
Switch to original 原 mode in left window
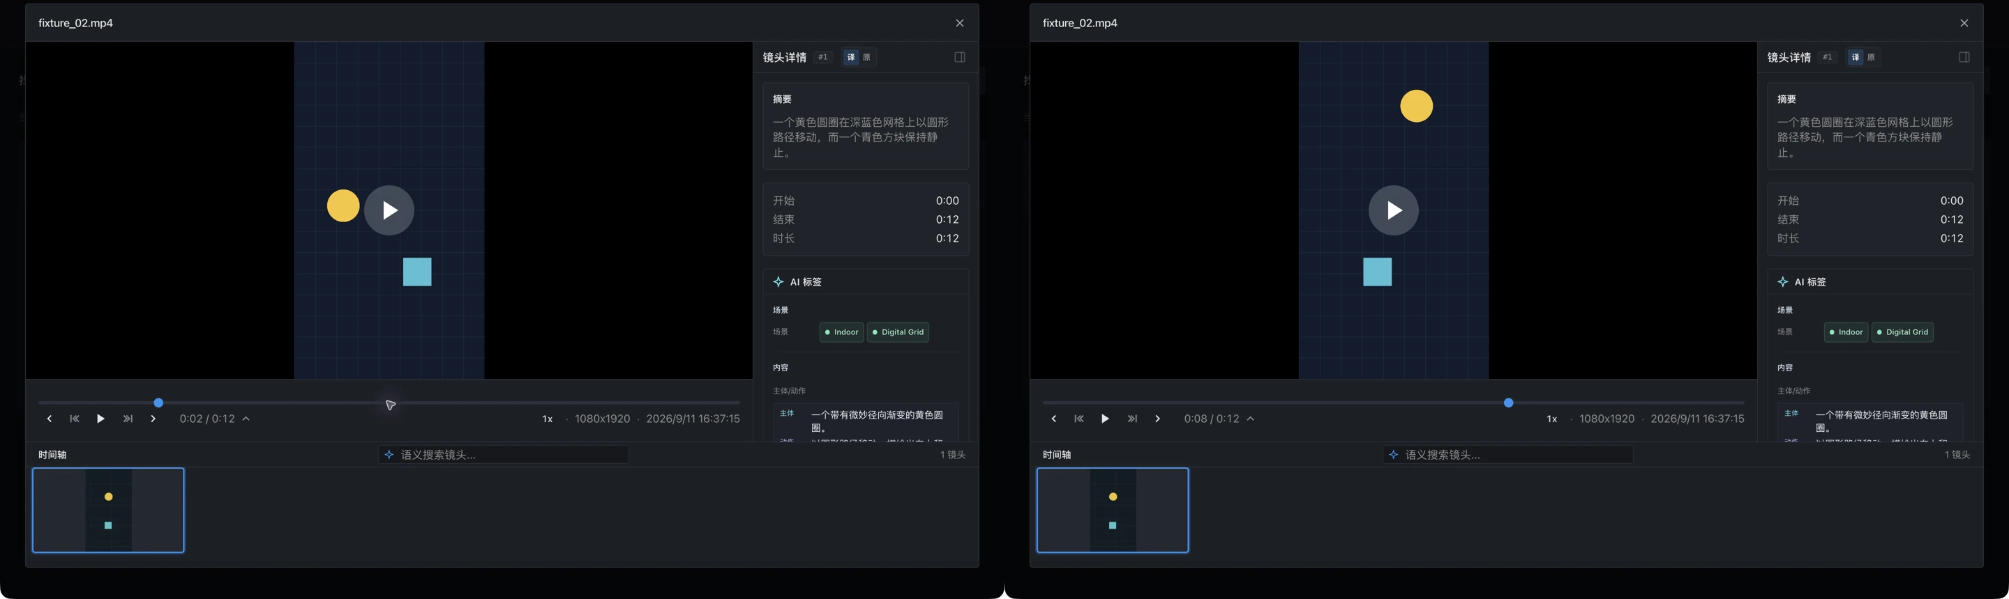(866, 57)
